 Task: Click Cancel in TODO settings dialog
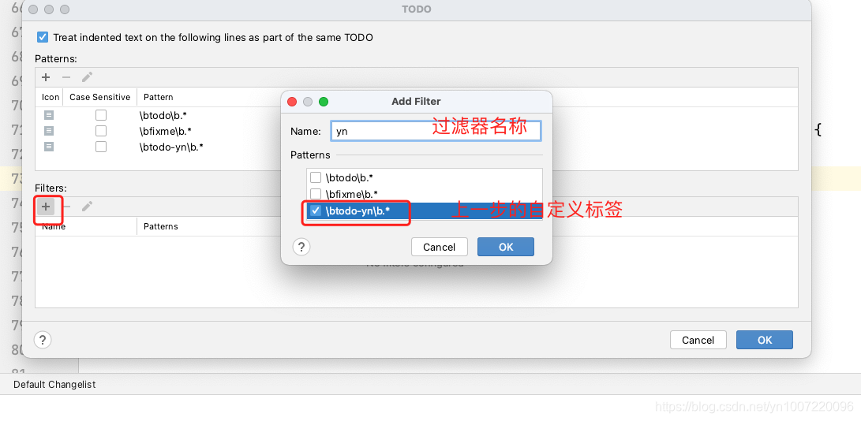click(698, 340)
